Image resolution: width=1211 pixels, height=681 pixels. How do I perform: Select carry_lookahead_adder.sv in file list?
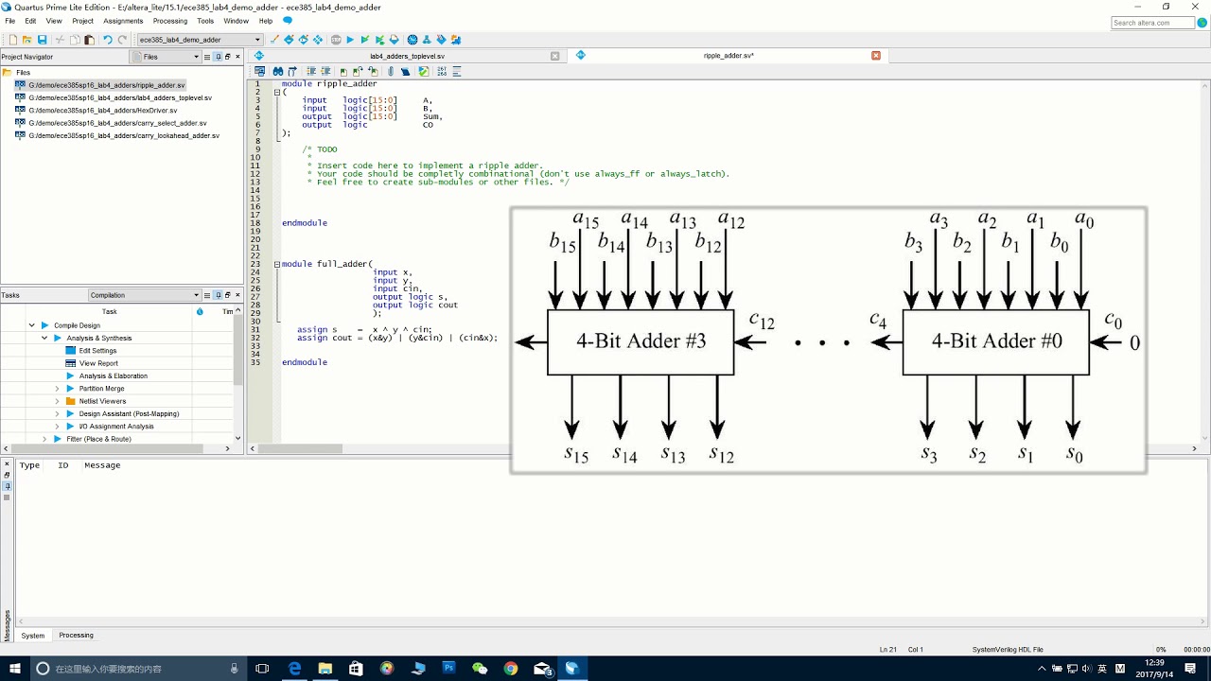coord(116,135)
